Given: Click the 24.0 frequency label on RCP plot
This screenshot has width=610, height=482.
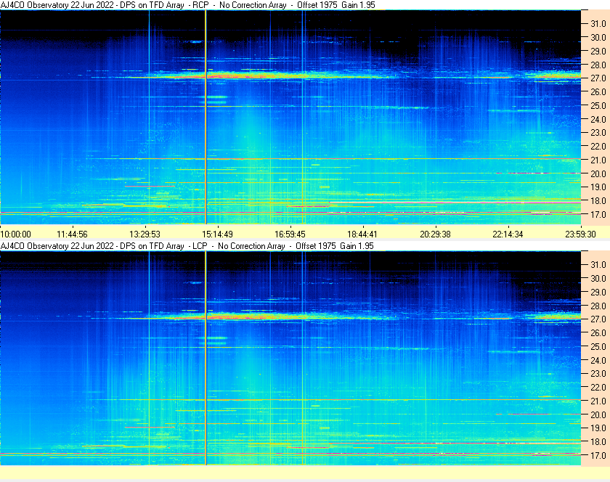Looking at the screenshot, I should click(x=598, y=119).
